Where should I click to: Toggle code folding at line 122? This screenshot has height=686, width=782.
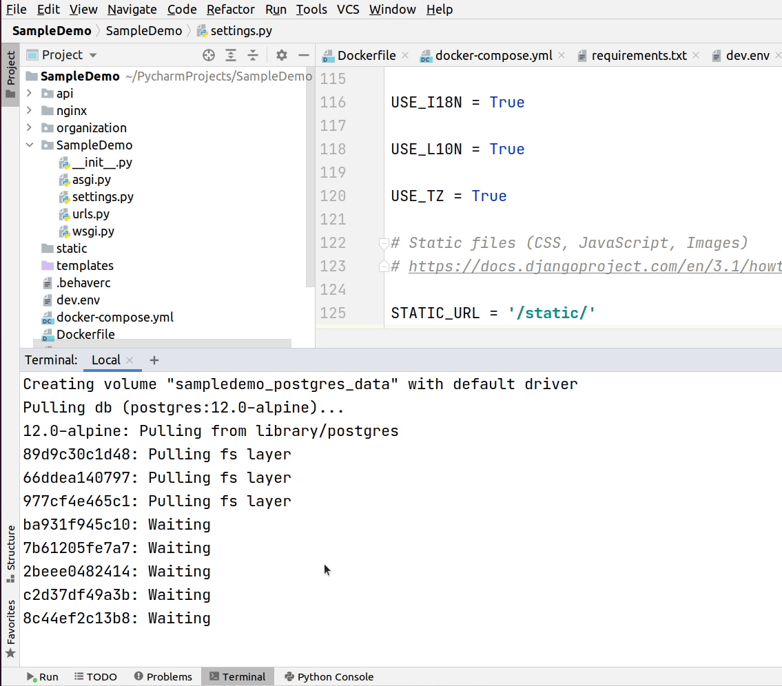click(x=384, y=243)
